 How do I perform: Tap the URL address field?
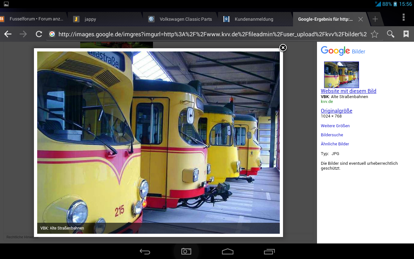(212, 34)
